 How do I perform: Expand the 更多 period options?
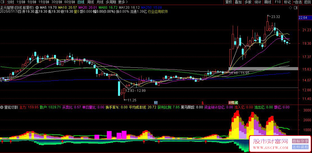pos(123,2)
